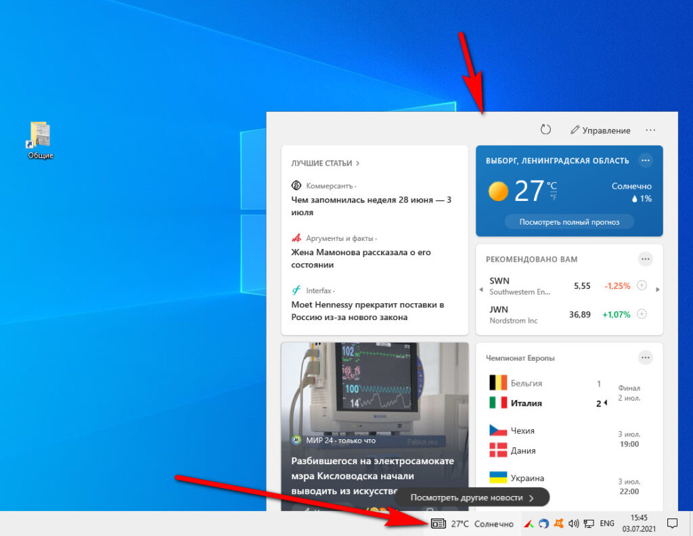Open the JWN Nordstrom Inc row
This screenshot has height=536, width=693.
[559, 315]
